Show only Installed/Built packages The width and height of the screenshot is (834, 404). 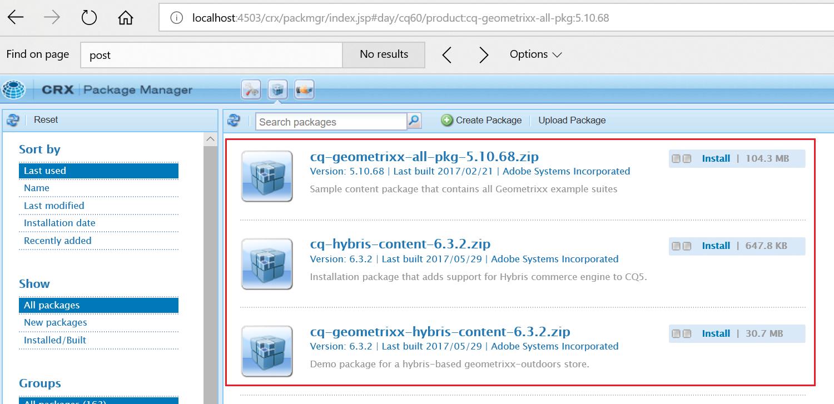[98, 340]
